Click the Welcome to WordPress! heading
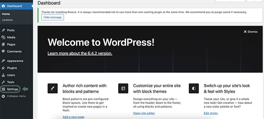Viewport: 264px width, 119px height. (x=101, y=42)
